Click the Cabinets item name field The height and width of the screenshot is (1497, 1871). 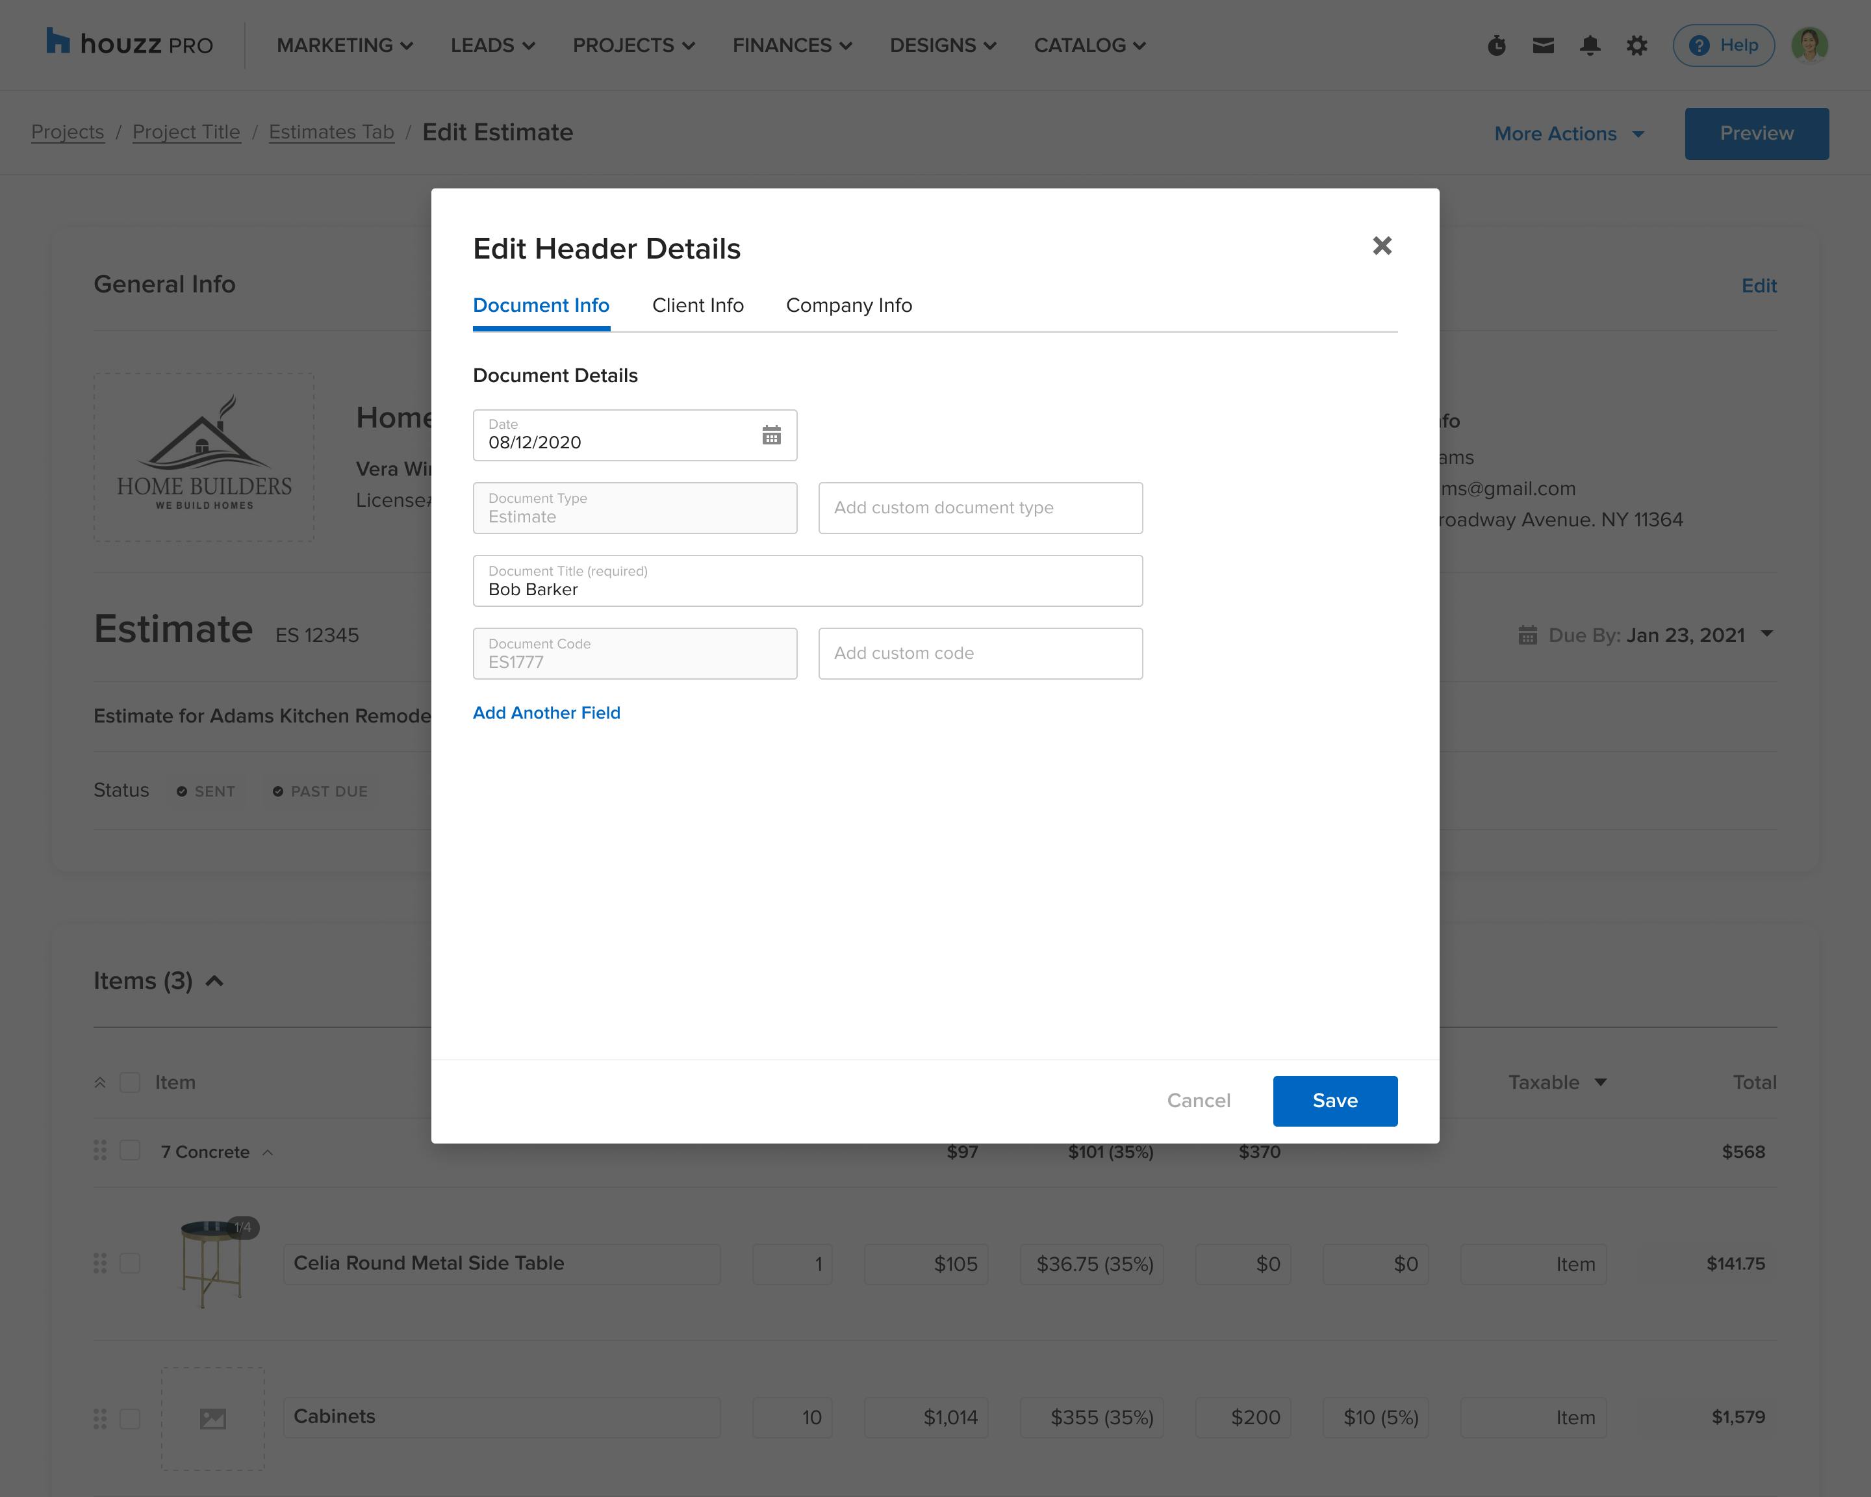[x=502, y=1417]
